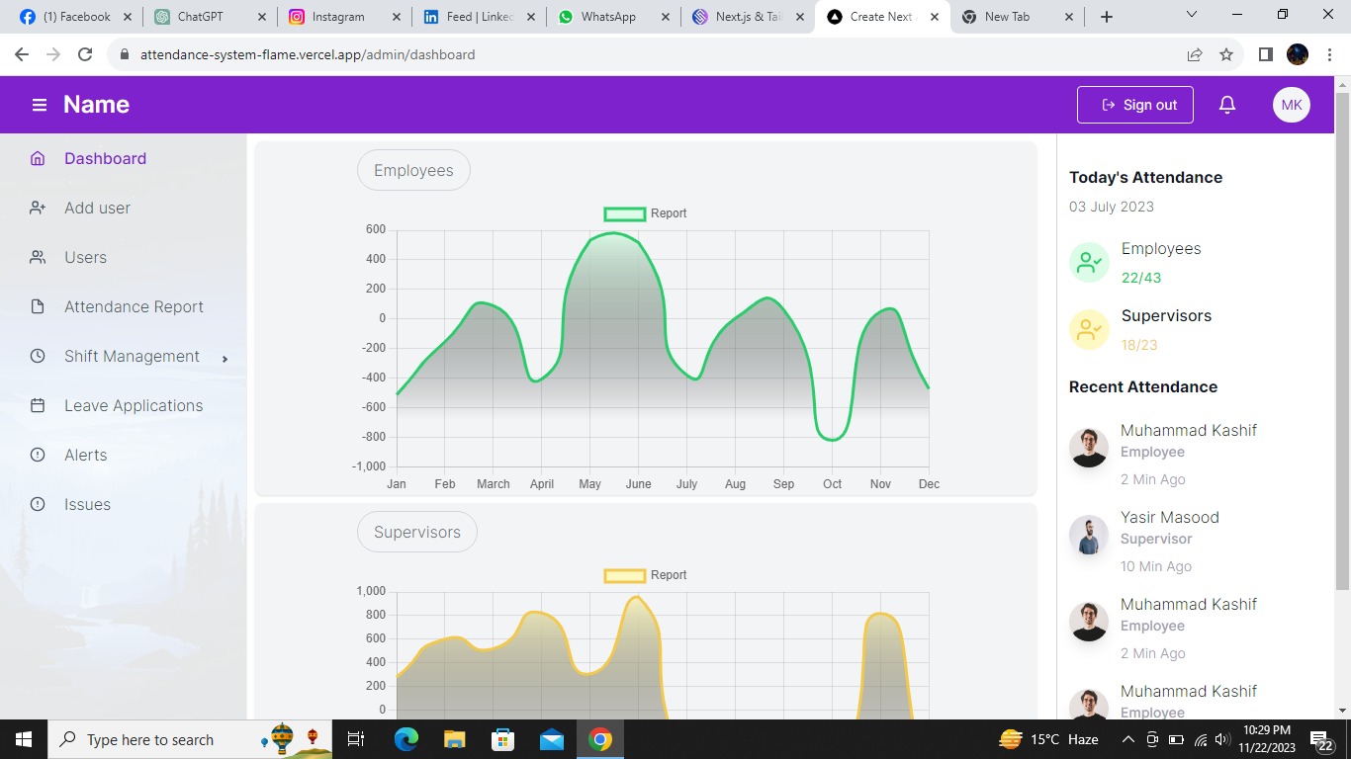
Task: Click the Shift Management clock icon
Action: pos(38,356)
